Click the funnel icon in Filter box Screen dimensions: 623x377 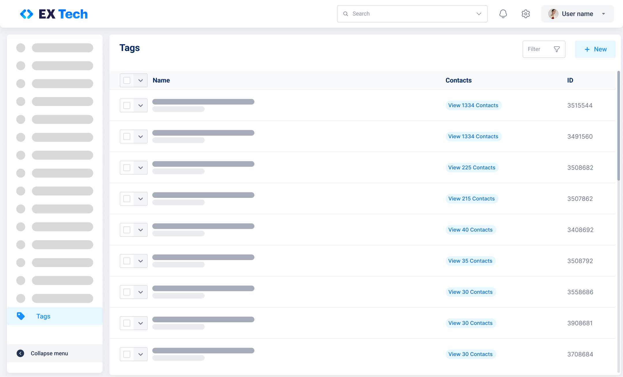click(x=557, y=49)
